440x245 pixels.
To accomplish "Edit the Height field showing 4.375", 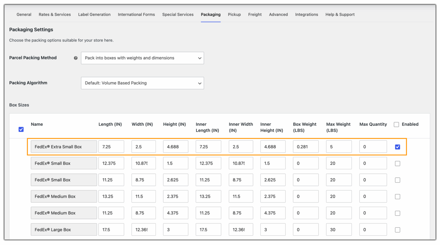I will coord(176,213).
